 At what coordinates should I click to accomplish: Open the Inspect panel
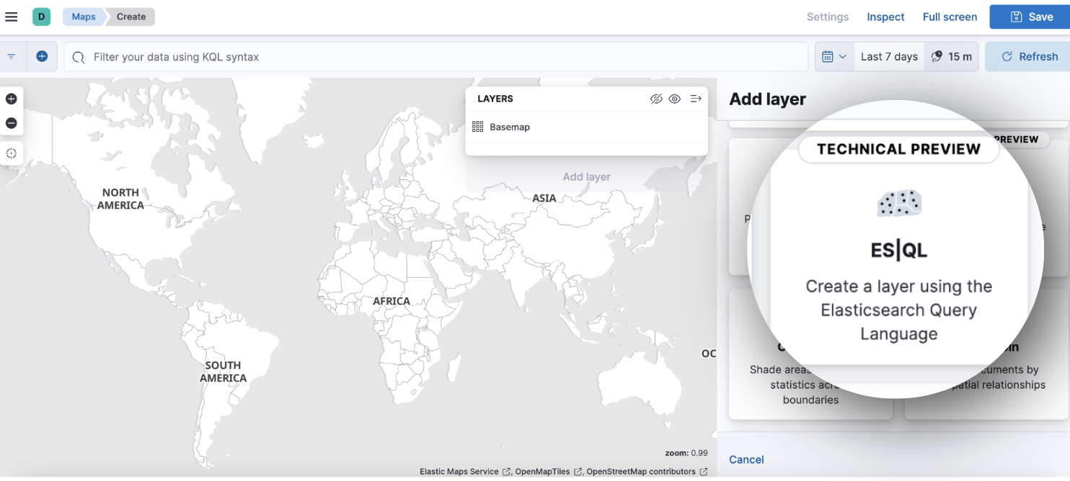[885, 17]
